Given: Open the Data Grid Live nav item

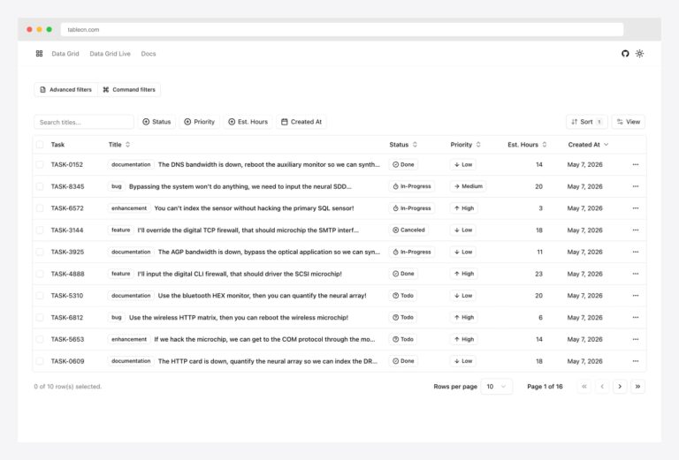Looking at the screenshot, I should [x=110, y=54].
